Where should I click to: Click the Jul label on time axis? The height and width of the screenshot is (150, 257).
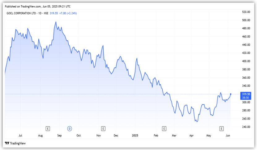[x=20, y=135]
